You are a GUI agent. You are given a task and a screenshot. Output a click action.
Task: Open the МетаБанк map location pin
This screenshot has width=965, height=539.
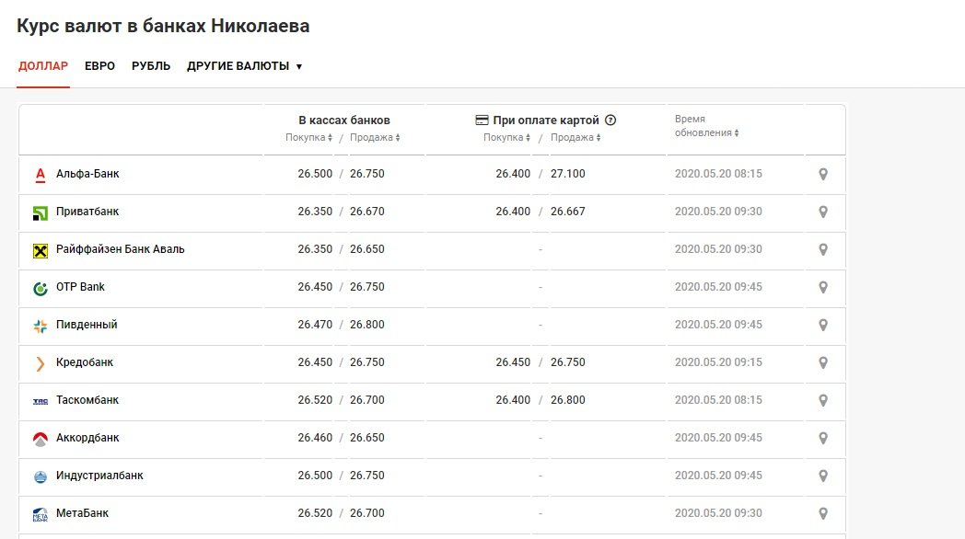[823, 514]
